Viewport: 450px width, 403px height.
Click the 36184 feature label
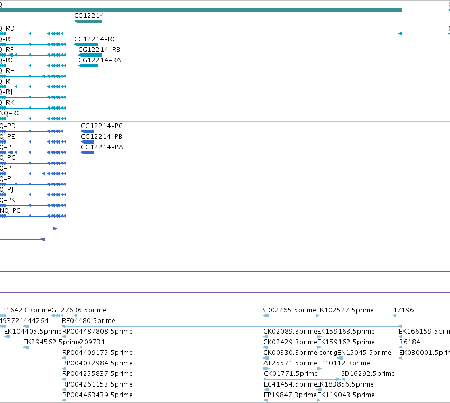click(x=409, y=342)
